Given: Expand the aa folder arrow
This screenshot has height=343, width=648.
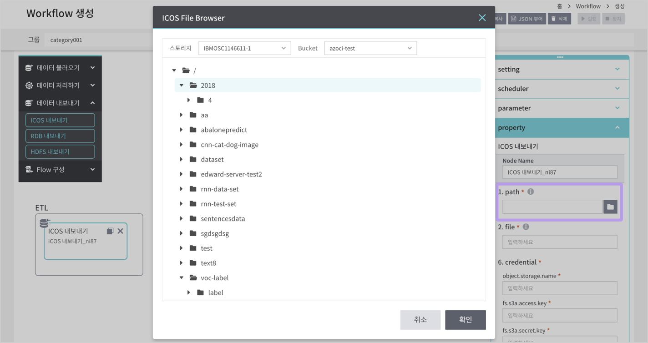Looking at the screenshot, I should 182,115.
